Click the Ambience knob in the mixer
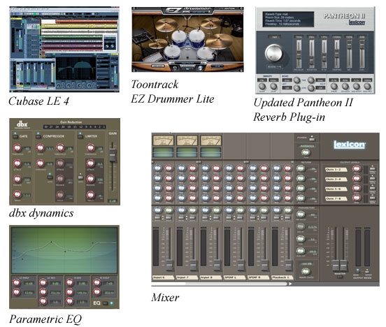Screen dimensions: 386x327 pyautogui.click(x=306, y=152)
